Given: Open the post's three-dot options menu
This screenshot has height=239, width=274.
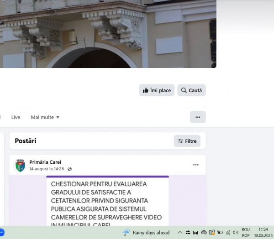Looking at the screenshot, I should tap(196, 165).
